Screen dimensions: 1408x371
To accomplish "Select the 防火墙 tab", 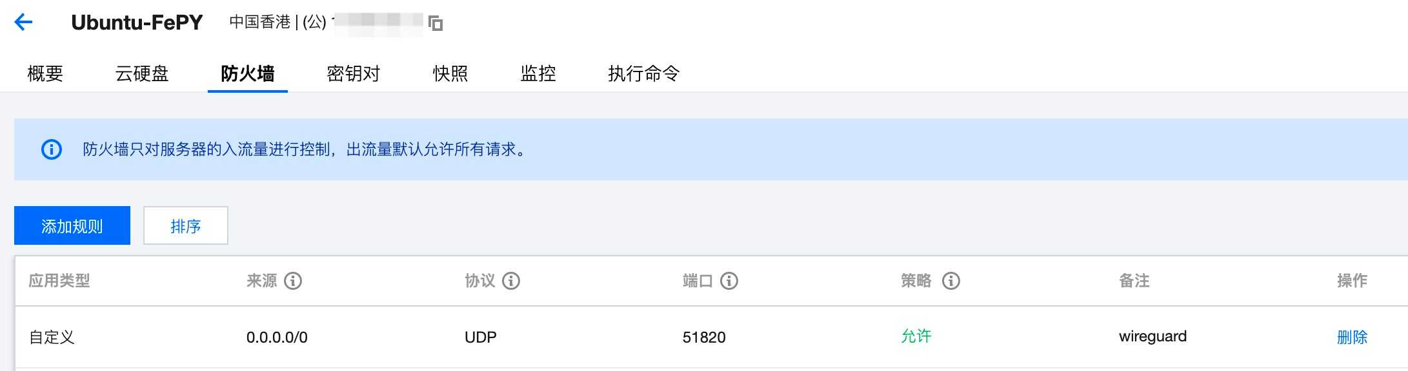I will (247, 73).
